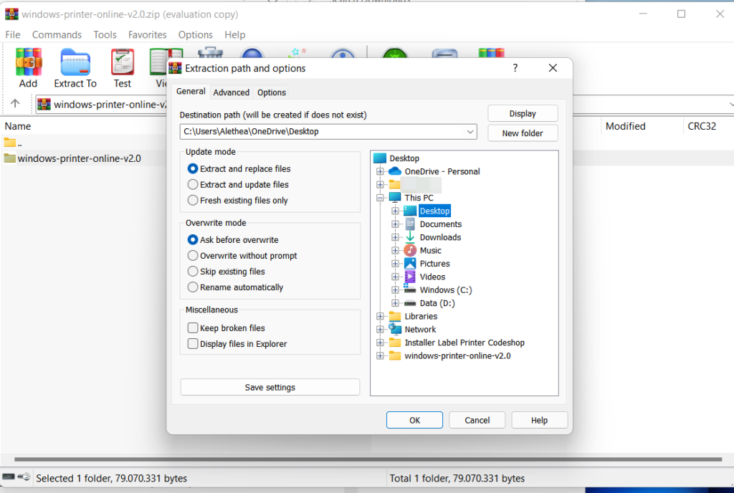734x493 pixels.
Task: Select the Pictures icon in the folder tree
Action: tap(410, 263)
